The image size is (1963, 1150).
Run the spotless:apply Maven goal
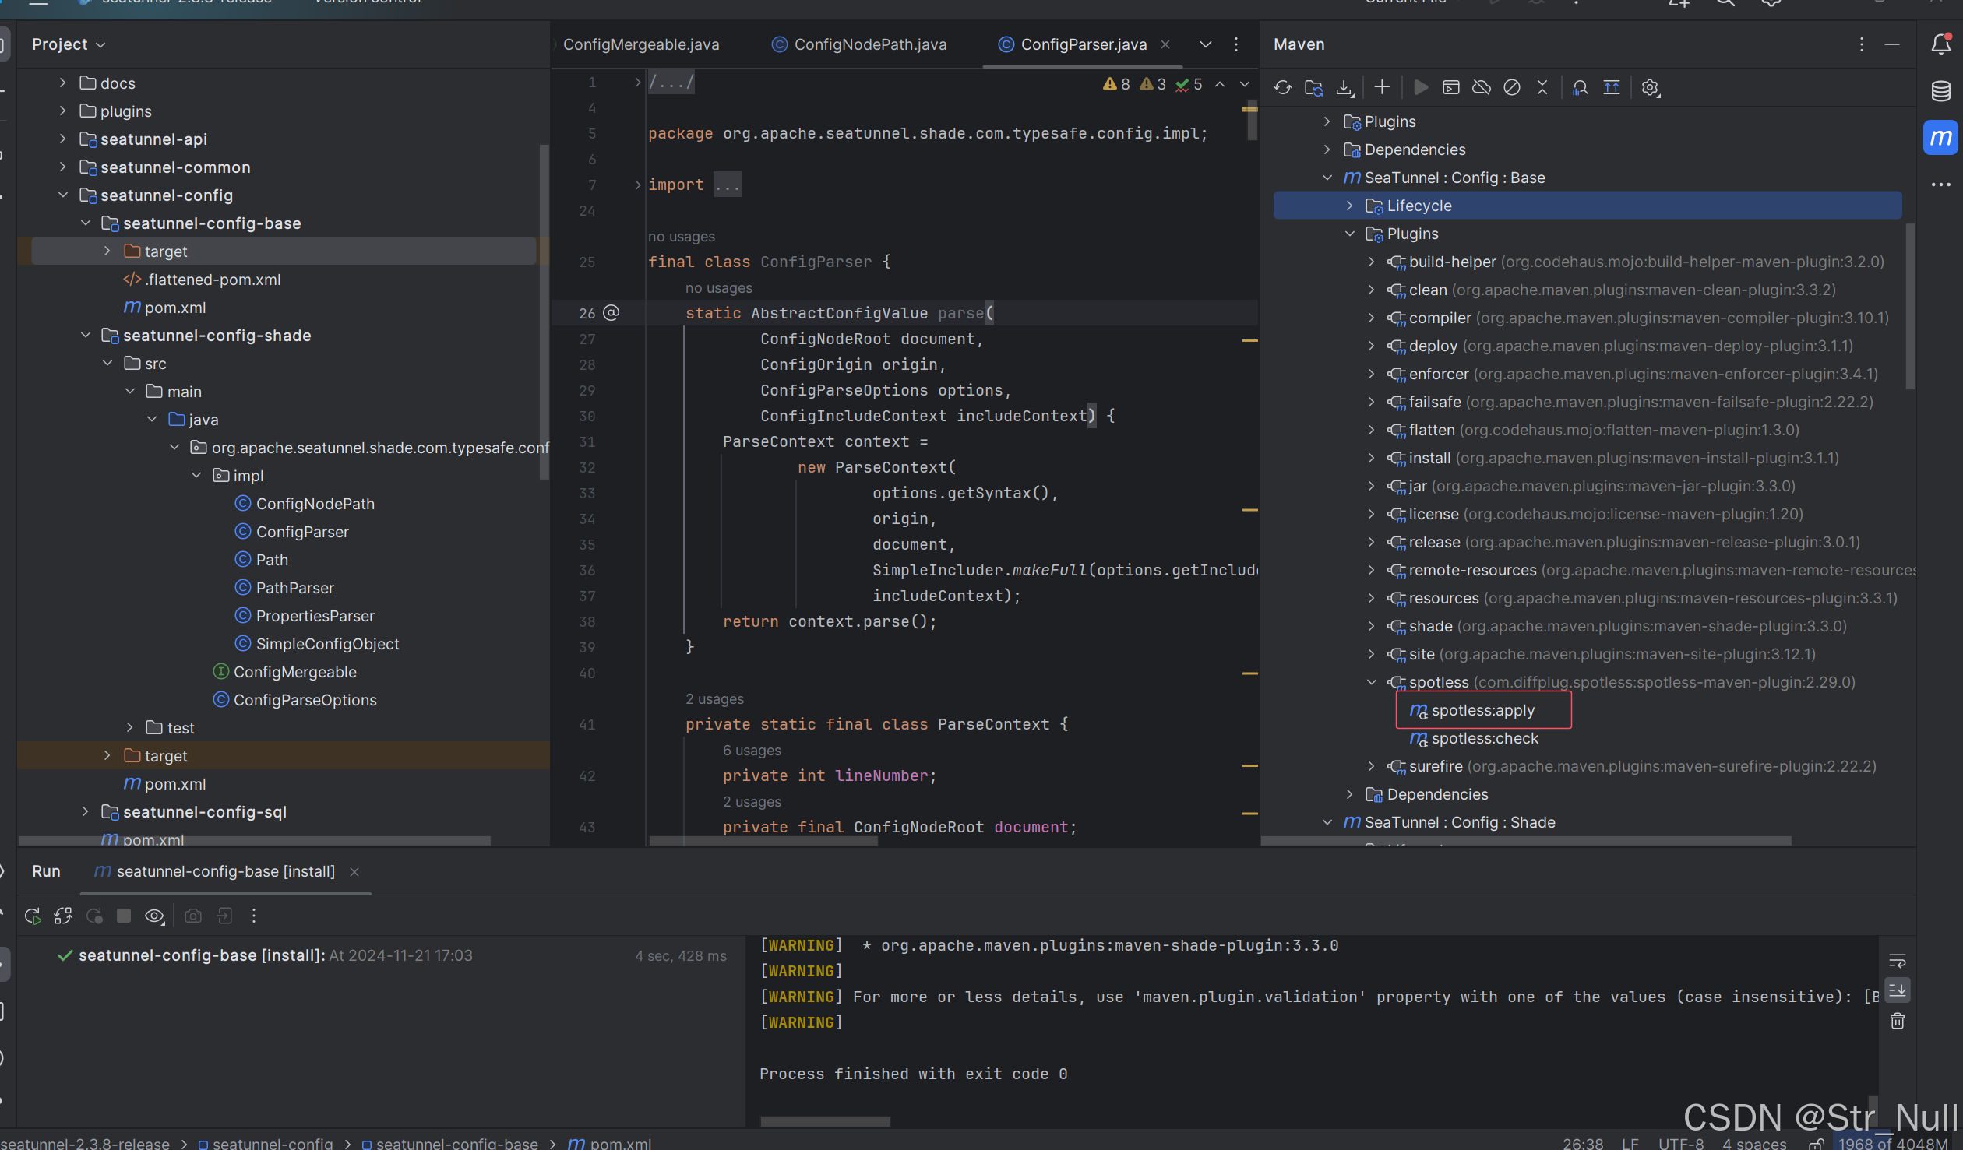tap(1482, 710)
